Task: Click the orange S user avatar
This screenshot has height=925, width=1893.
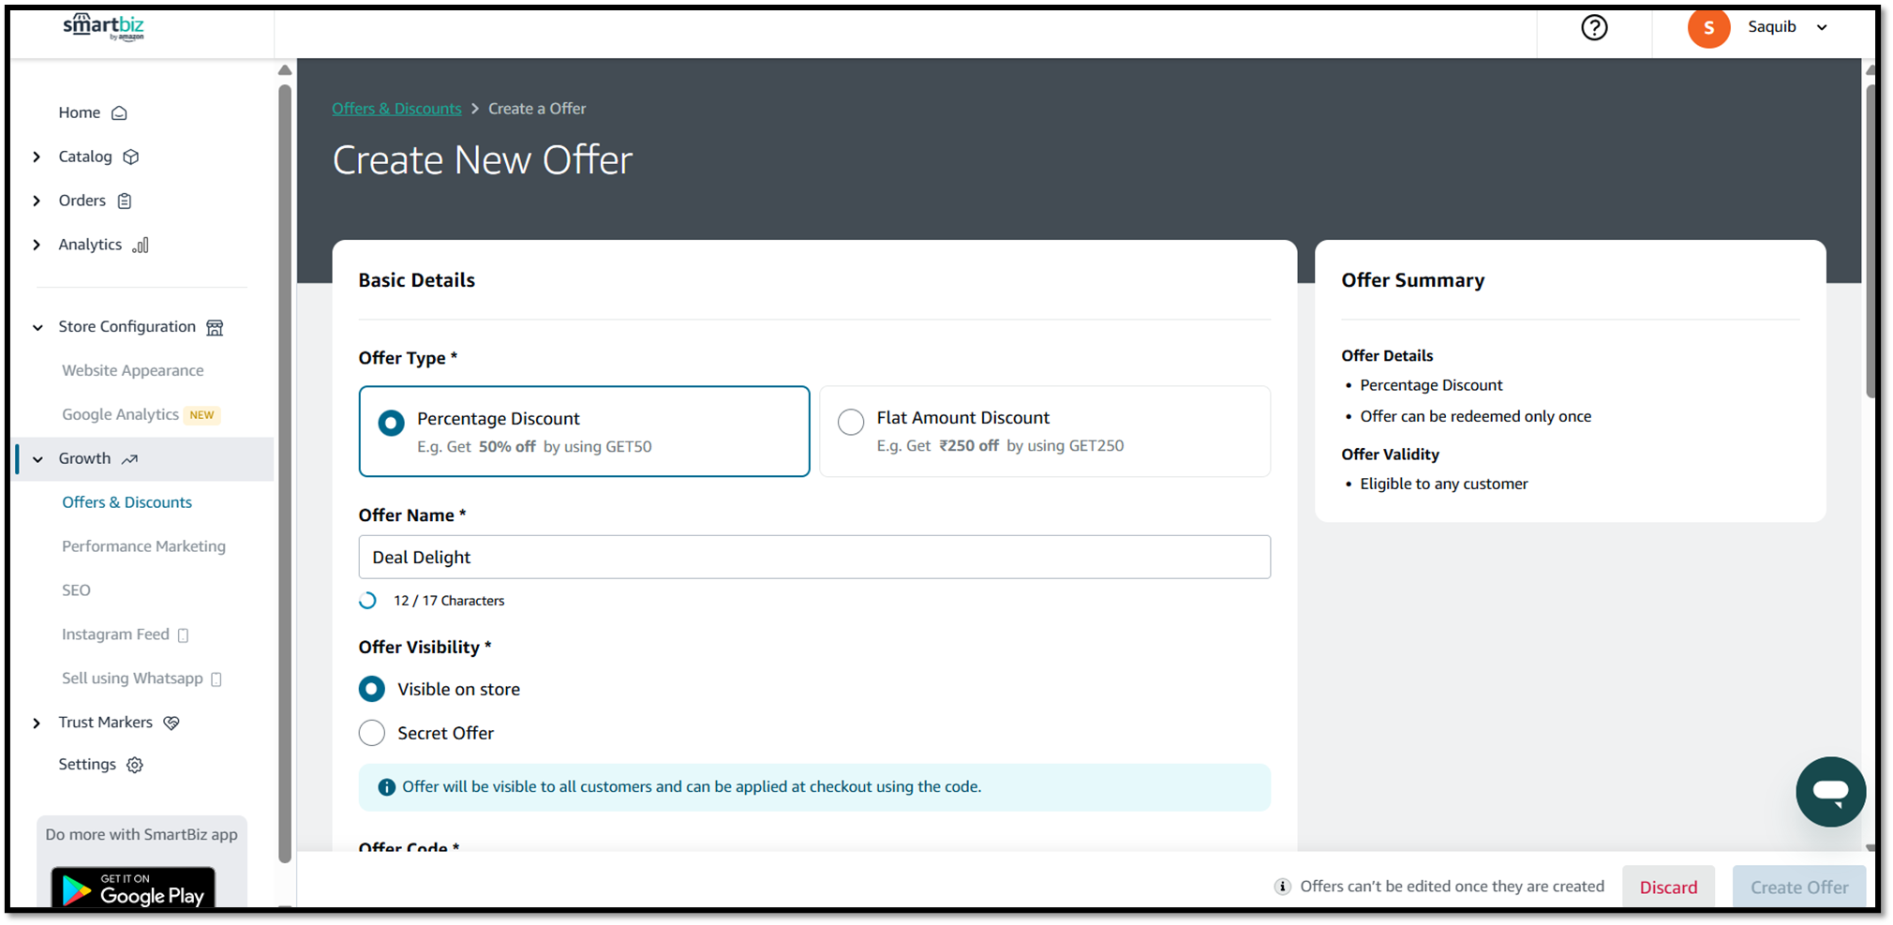Action: point(1708,27)
